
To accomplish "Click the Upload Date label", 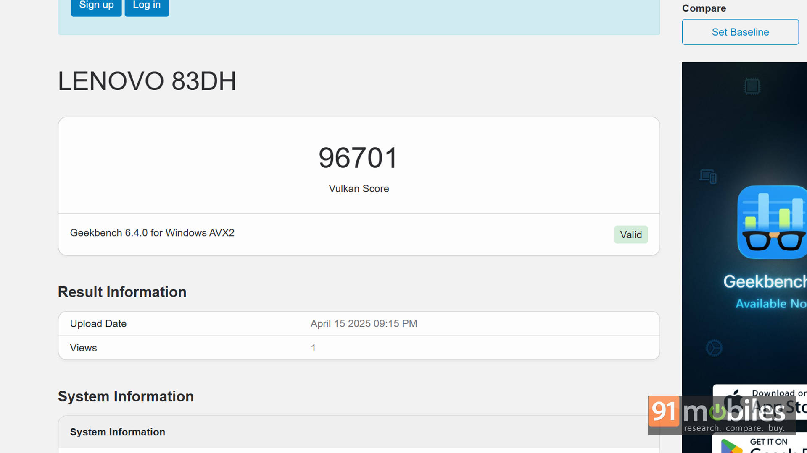I will (x=98, y=323).
